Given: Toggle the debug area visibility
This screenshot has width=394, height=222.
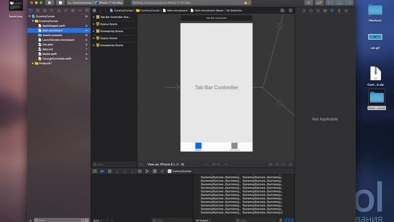Looking at the screenshot, I should 339,2.
